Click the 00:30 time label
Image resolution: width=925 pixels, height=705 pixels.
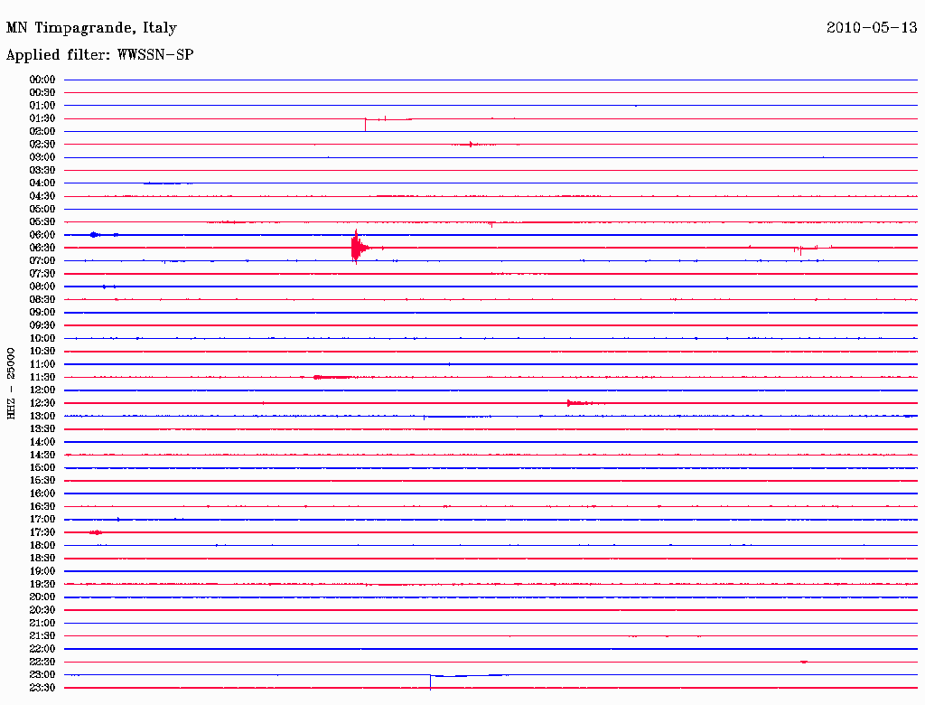(42, 93)
